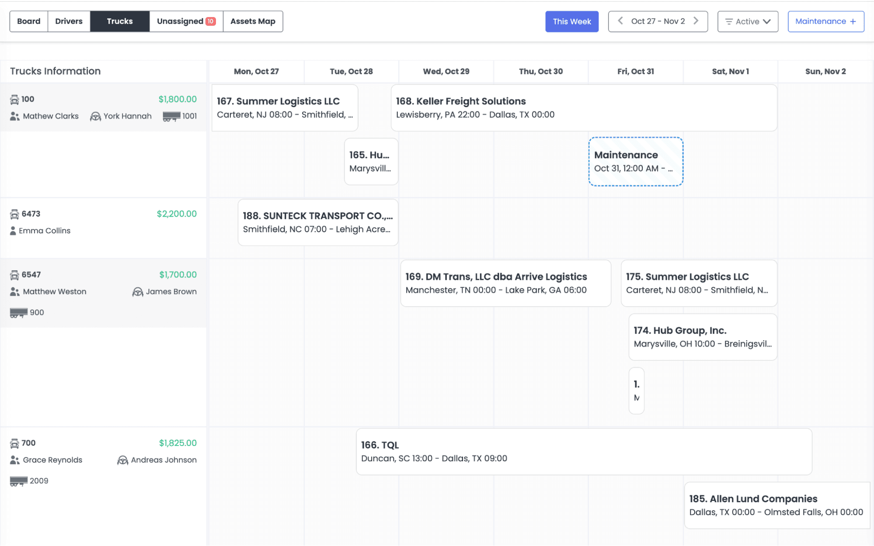874x546 pixels.
Task: Switch to the Drivers tab
Action: pos(69,21)
